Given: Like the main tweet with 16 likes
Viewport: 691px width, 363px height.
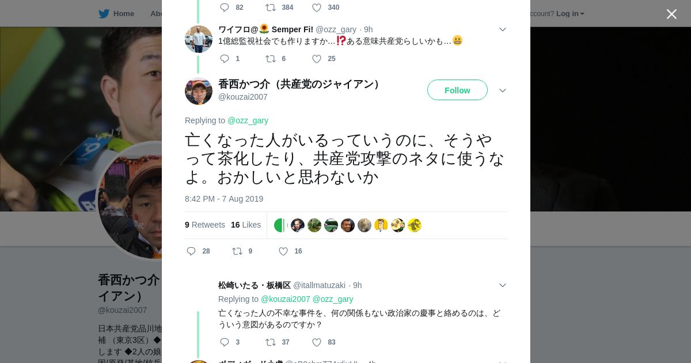Looking at the screenshot, I should tap(283, 251).
